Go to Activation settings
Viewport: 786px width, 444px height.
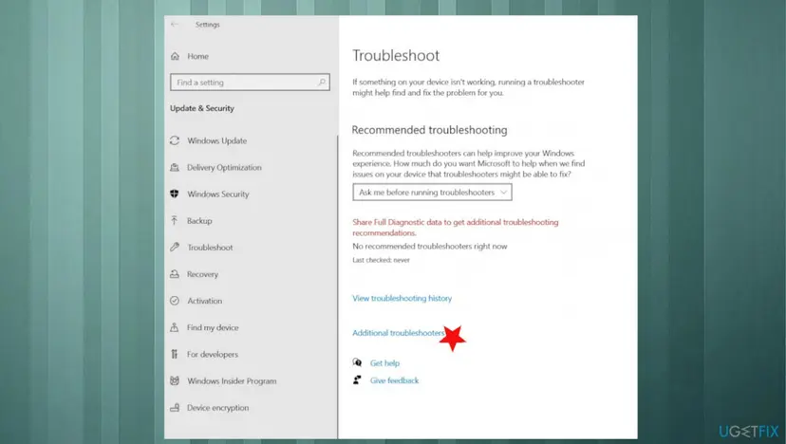click(x=204, y=301)
